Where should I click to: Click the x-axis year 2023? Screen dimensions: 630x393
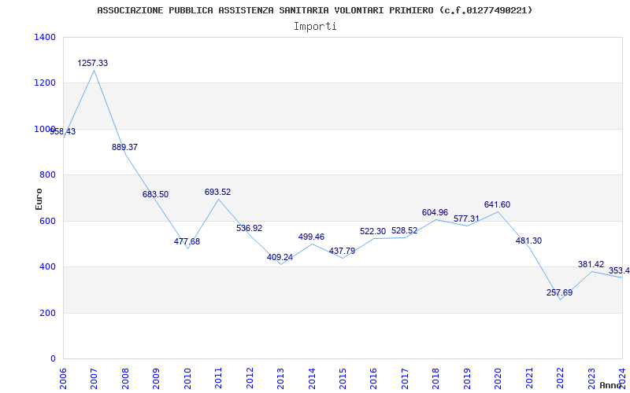[591, 378]
